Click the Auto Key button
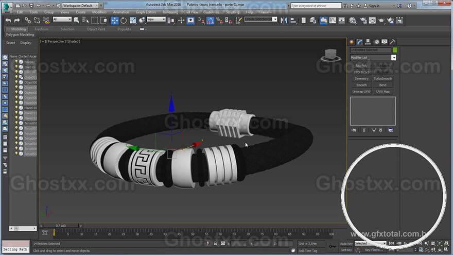The image size is (453, 255). pyautogui.click(x=346, y=244)
